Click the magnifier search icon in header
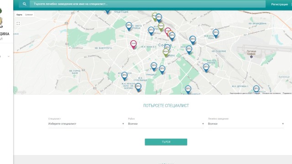Image resolution: width=292 pixels, height=164 pixels. pyautogui.click(x=24, y=4)
